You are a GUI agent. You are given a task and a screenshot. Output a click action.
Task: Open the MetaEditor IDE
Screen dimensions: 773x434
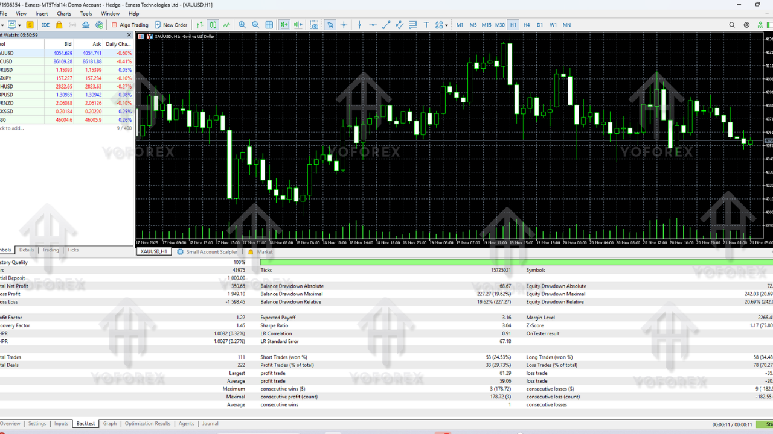[x=45, y=25]
